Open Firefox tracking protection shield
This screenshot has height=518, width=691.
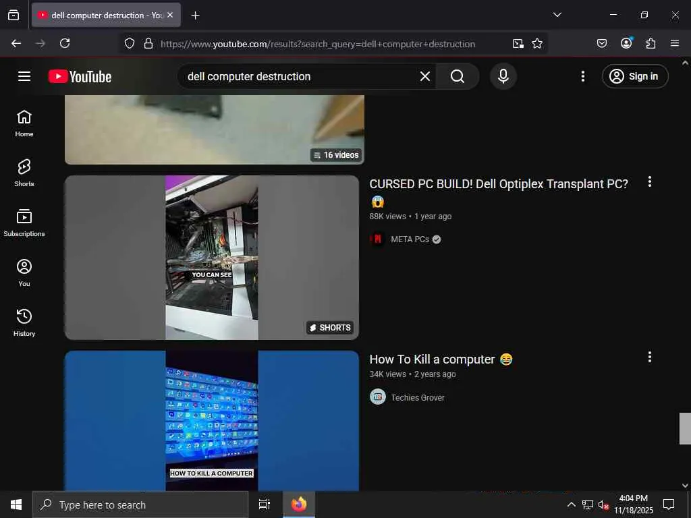tap(129, 43)
